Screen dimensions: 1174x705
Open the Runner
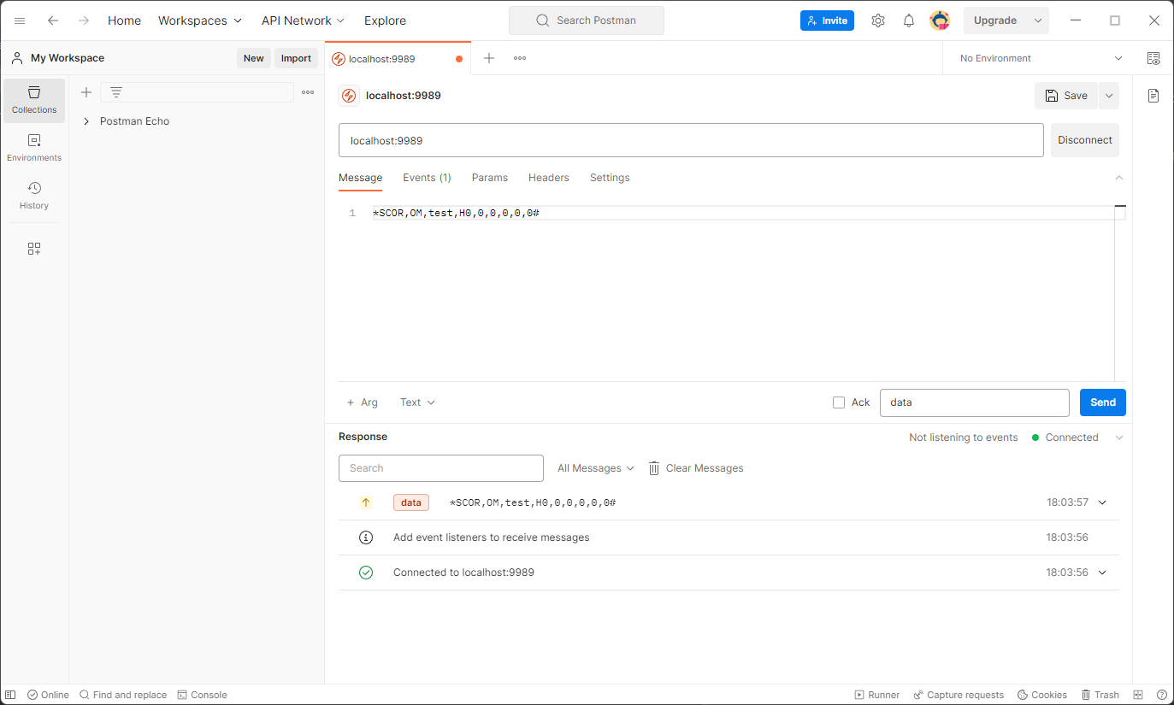pos(877,695)
